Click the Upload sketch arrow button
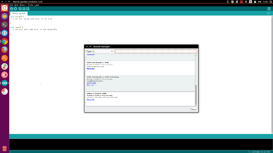 pos(15,9)
